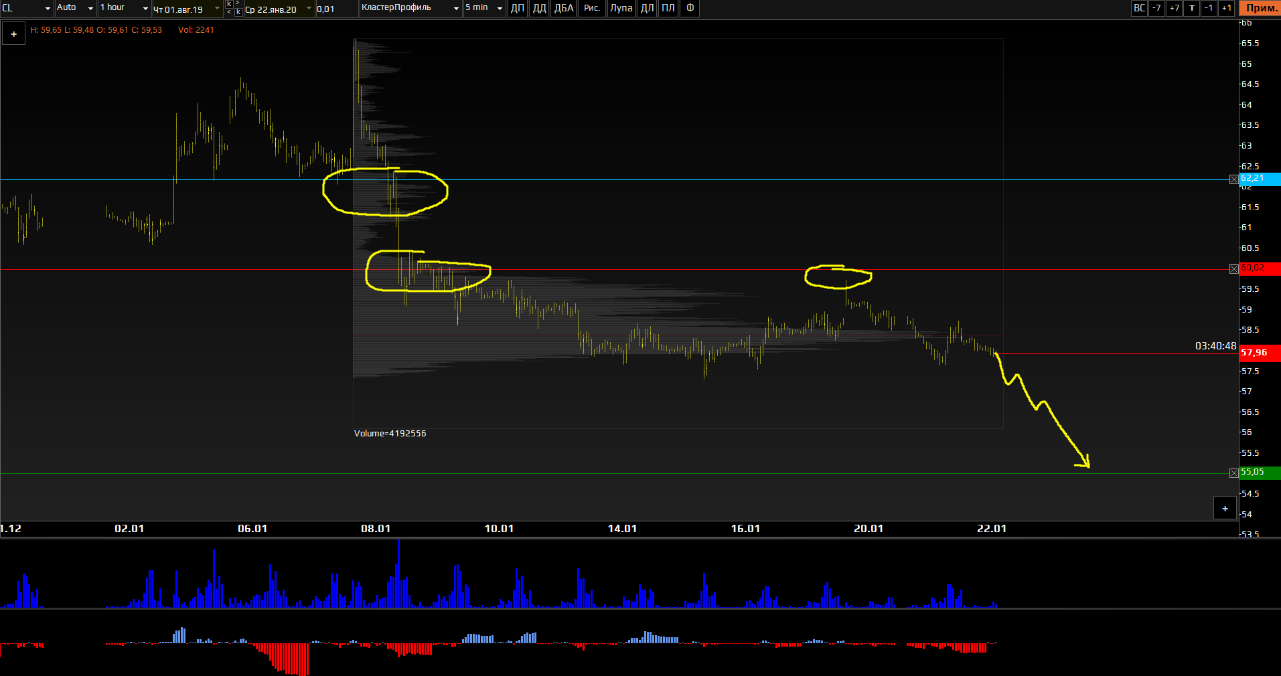The image size is (1281, 676).
Task: Click the ПЛ toolbar button
Action: pyautogui.click(x=668, y=8)
